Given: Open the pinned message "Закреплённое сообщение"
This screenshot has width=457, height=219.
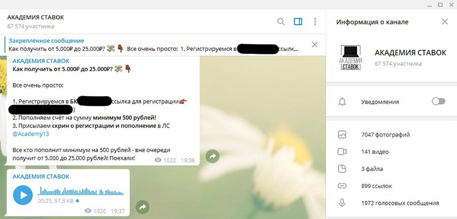Looking at the screenshot, I should (x=153, y=45).
